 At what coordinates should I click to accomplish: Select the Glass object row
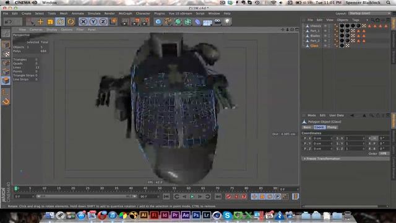coord(314,46)
